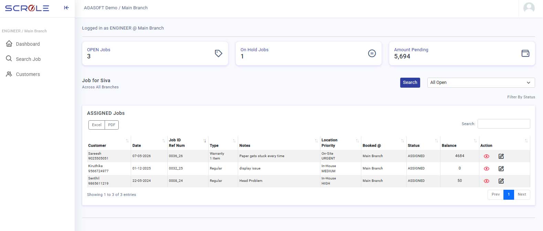The width and height of the screenshot is (543, 231).
Task: Edit Senthil's job 0008_24
Action: (x=501, y=181)
